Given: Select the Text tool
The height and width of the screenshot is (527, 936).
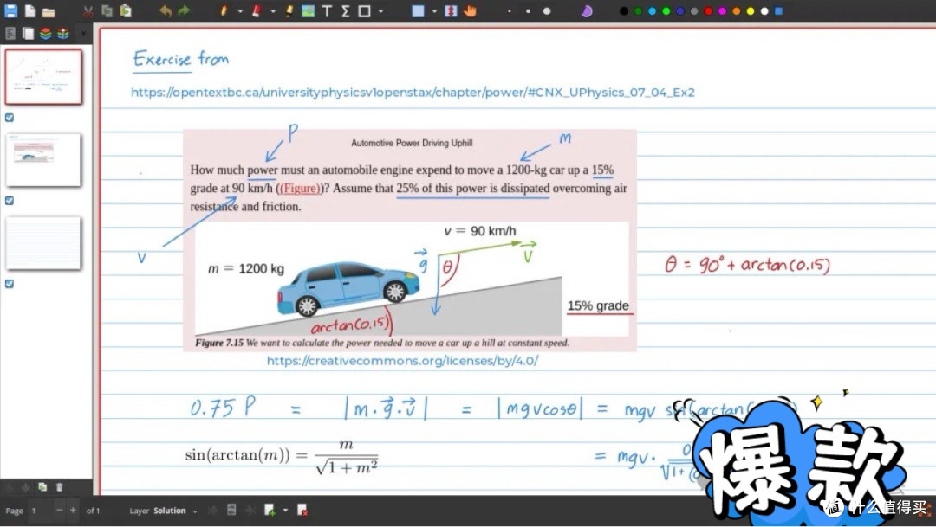Looking at the screenshot, I should pos(327,10).
